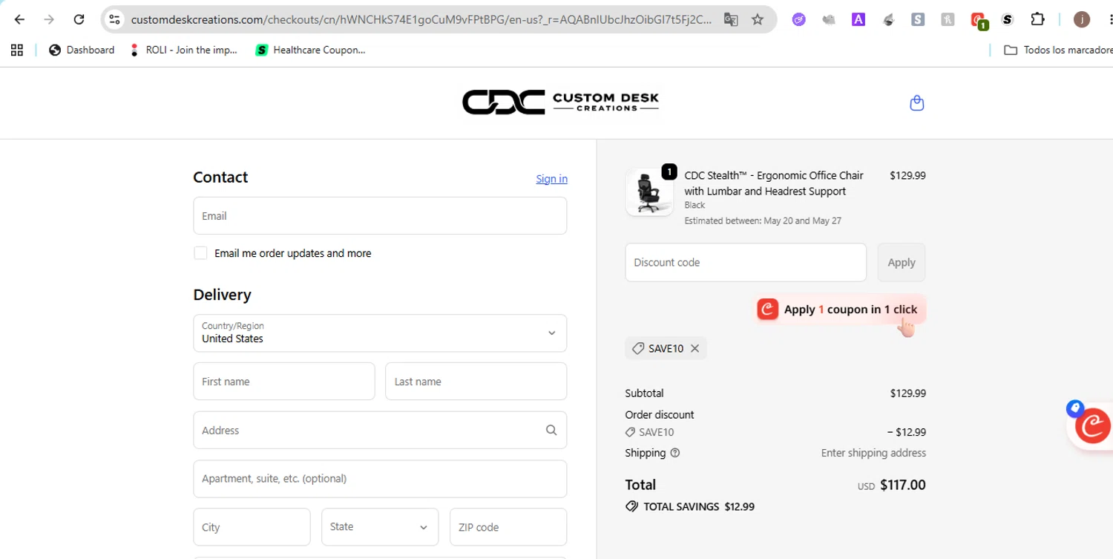Screen dimensions: 1113x559
Task: Open the State dropdown
Action: coord(380,527)
